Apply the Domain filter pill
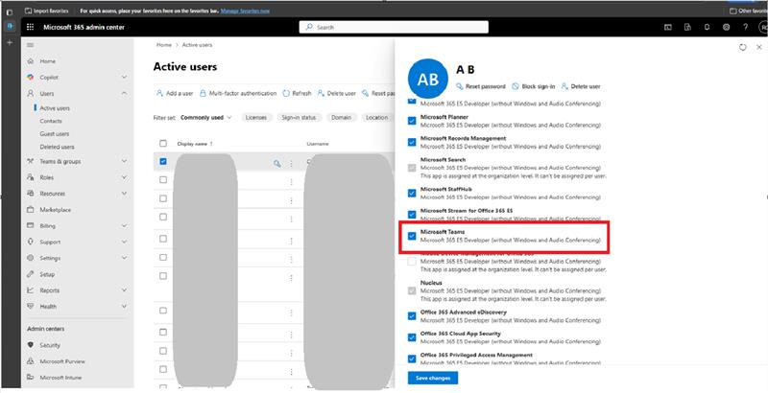768x393 pixels. pyautogui.click(x=341, y=117)
